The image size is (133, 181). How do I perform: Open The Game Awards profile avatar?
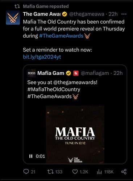click(13, 18)
